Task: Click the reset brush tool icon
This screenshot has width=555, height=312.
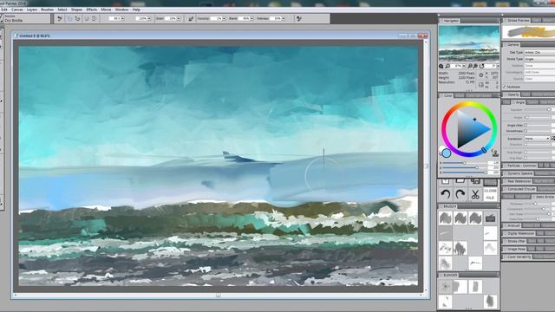Action: 60,18
